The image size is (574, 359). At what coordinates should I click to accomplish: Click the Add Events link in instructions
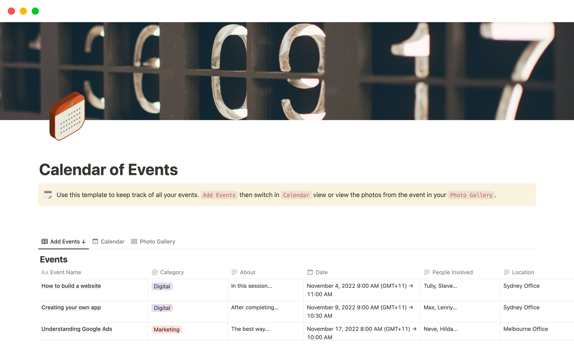tap(219, 195)
